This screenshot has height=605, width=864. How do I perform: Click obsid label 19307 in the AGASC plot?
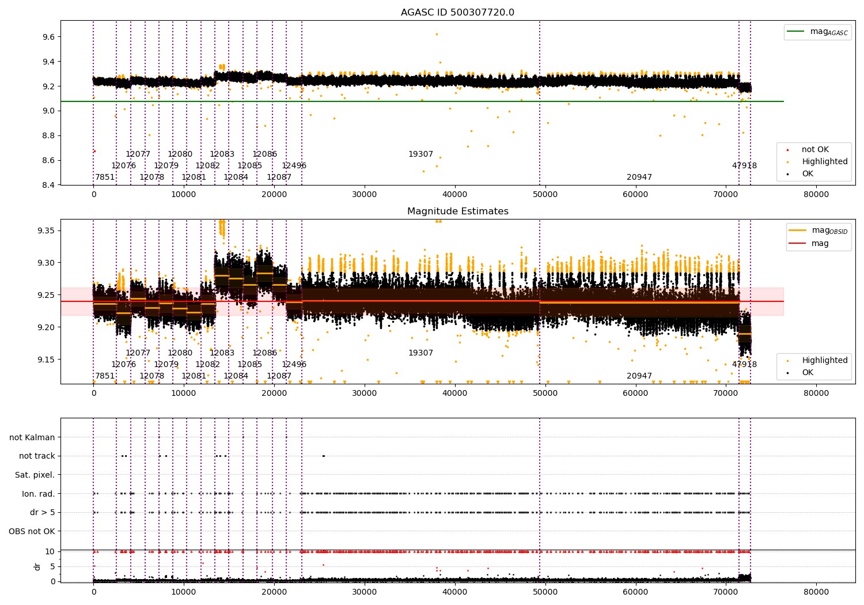(x=421, y=154)
